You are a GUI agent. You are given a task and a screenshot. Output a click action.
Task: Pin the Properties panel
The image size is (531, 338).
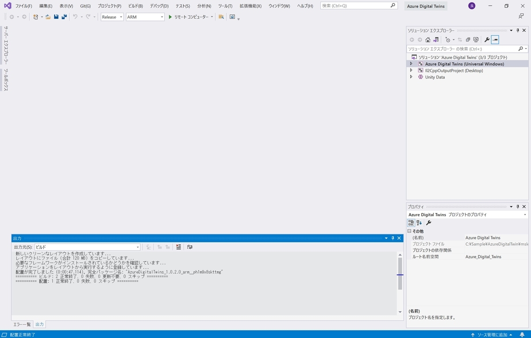tap(518, 207)
